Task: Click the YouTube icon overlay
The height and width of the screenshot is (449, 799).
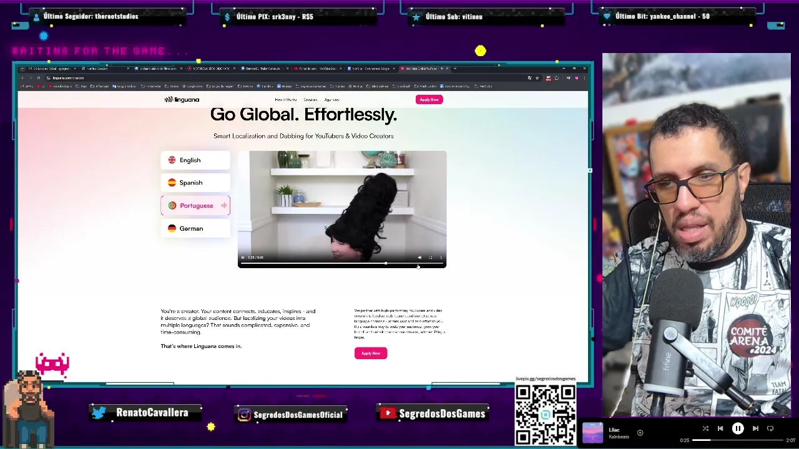Action: pyautogui.click(x=388, y=413)
